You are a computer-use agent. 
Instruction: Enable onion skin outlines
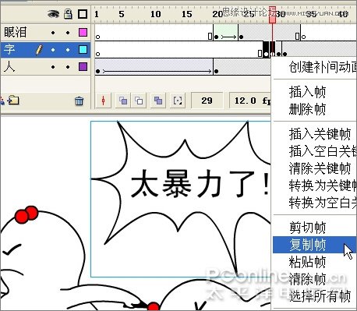pos(139,101)
